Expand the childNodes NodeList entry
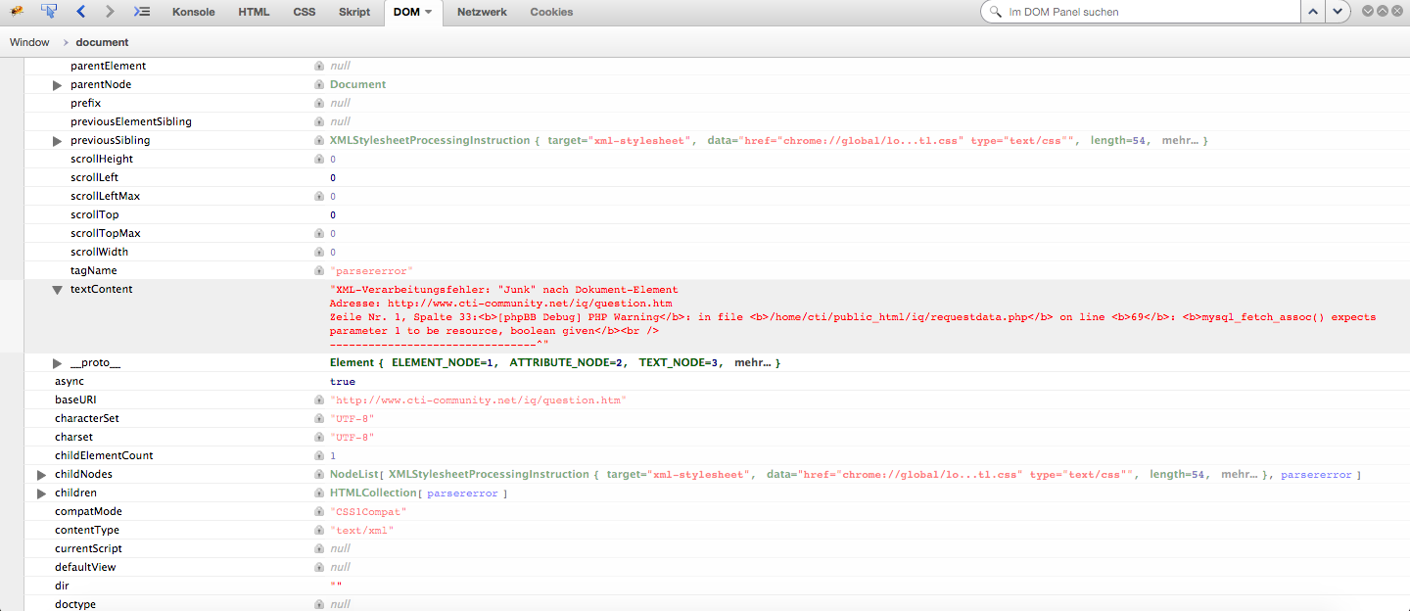Screen dimensions: 1410x611 tap(42, 475)
